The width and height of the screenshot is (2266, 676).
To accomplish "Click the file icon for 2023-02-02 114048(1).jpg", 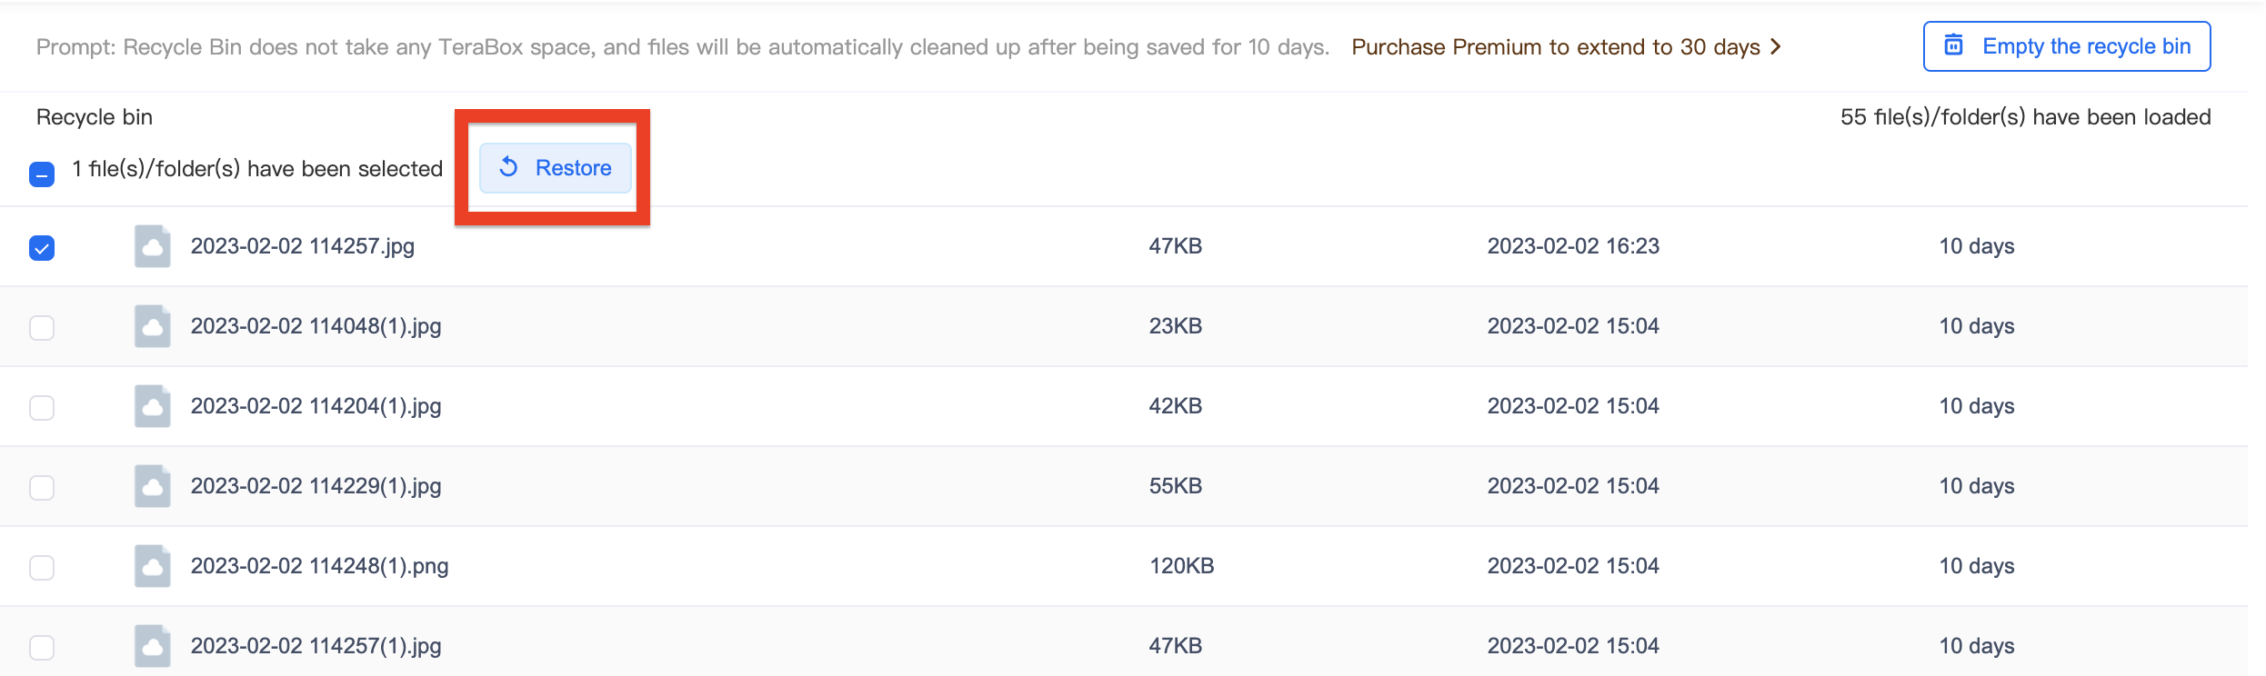I will (153, 326).
